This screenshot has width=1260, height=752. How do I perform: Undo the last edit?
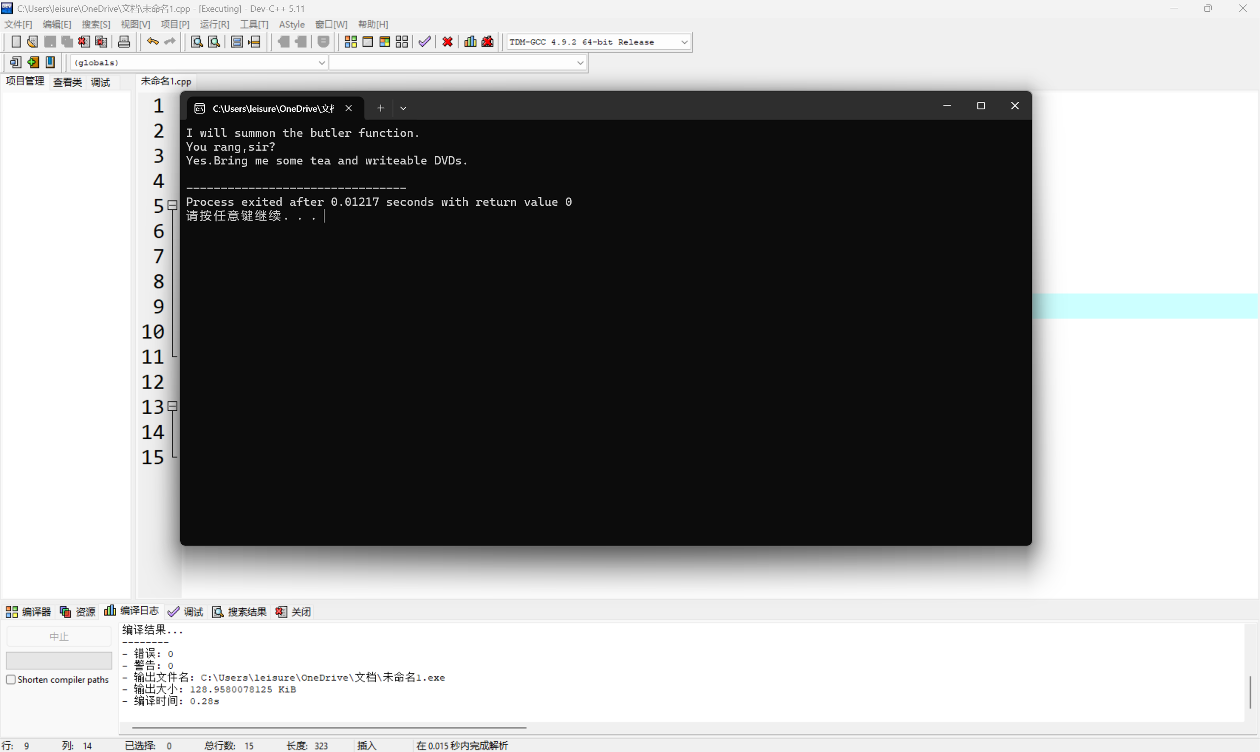[152, 41]
